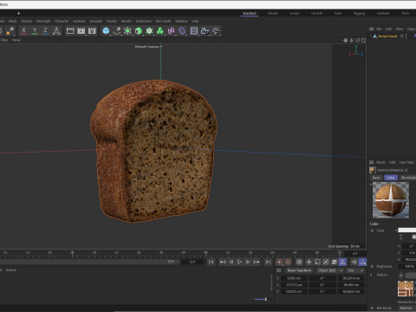Open the Extensions menu
This screenshot has height=312, width=416.
pos(144,21)
